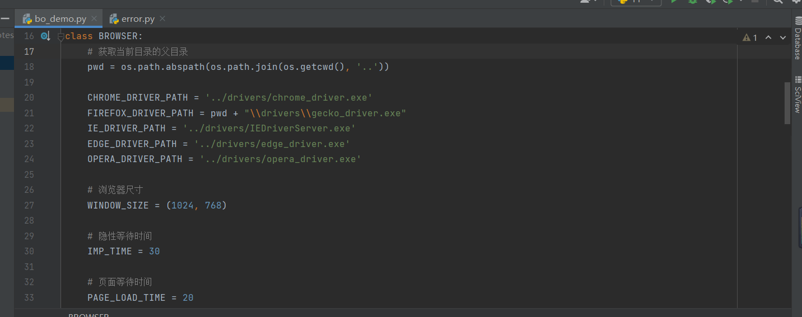Click the '../drivers/edge_driver.exe' string
This screenshot has height=317, width=802.
[x=272, y=144]
